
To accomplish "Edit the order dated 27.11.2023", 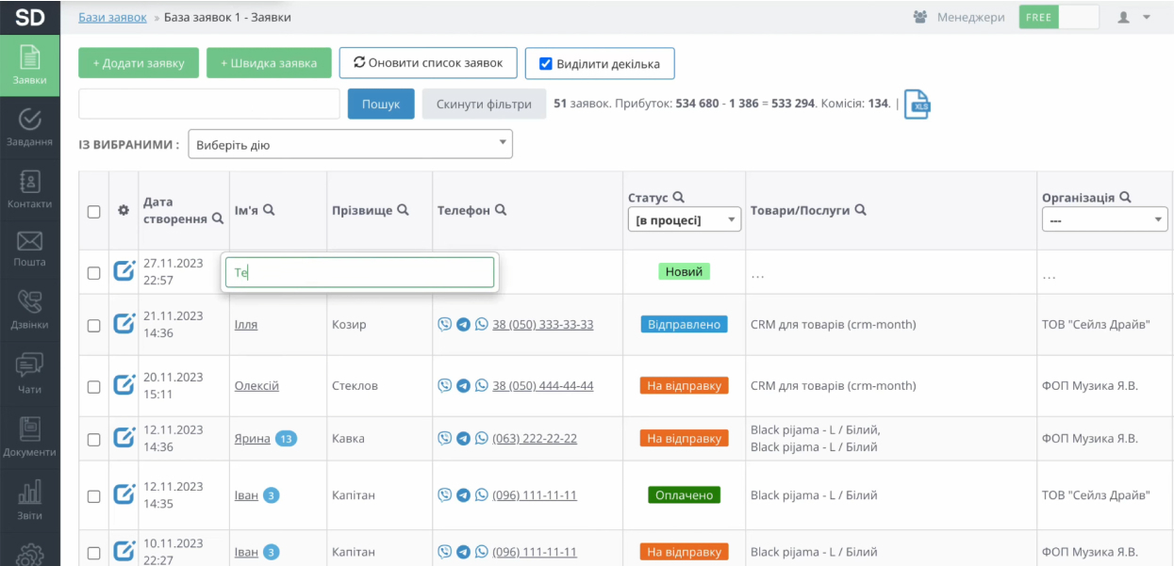I will click(x=124, y=271).
